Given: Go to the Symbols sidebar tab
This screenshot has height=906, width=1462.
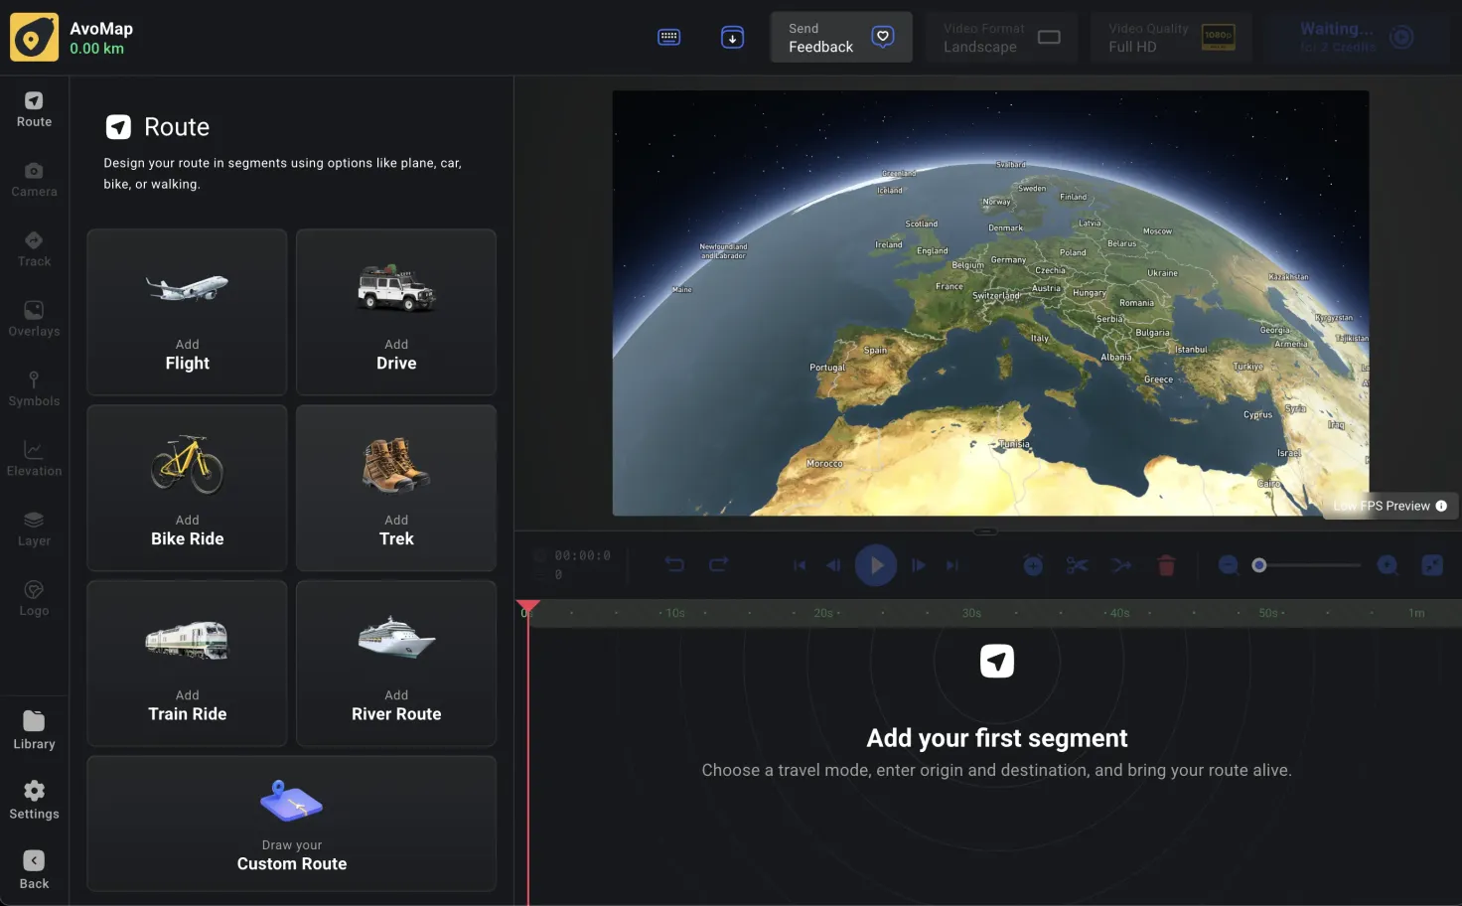Looking at the screenshot, I should click(34, 389).
